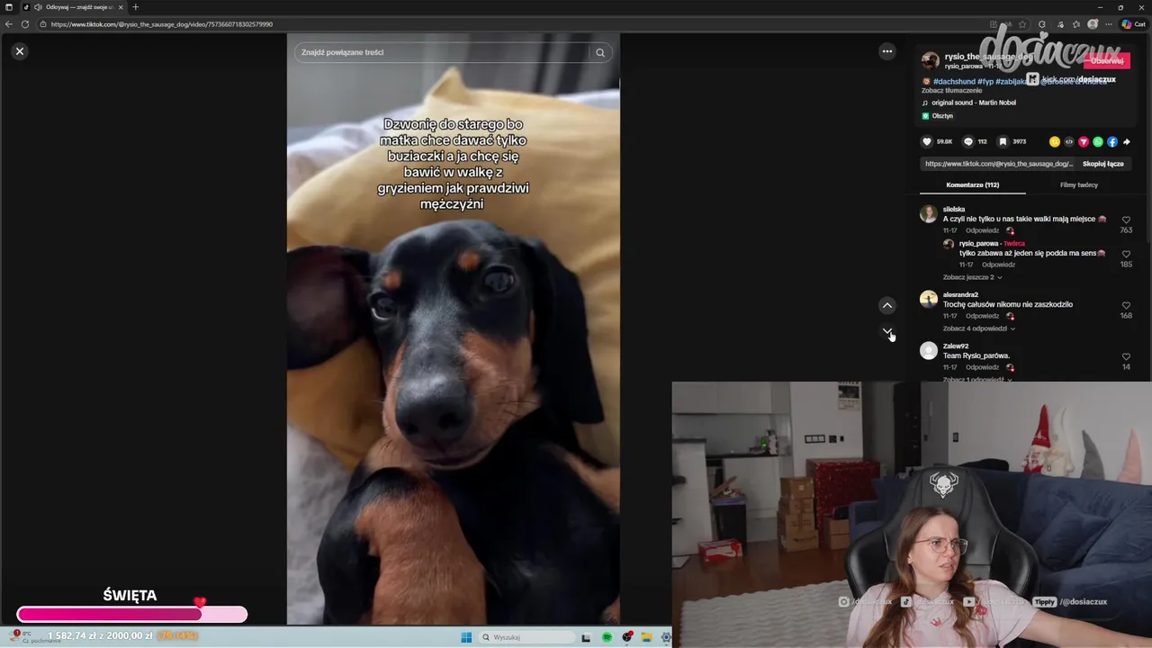Switch to 'Filmy twórcy' tab
Viewport: 1152px width, 648px height.
tap(1078, 184)
